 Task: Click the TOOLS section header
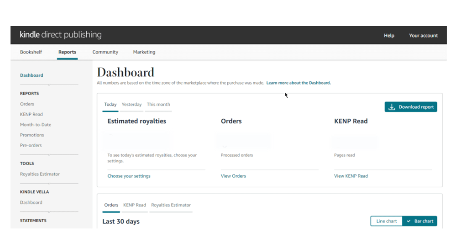pyautogui.click(x=27, y=163)
